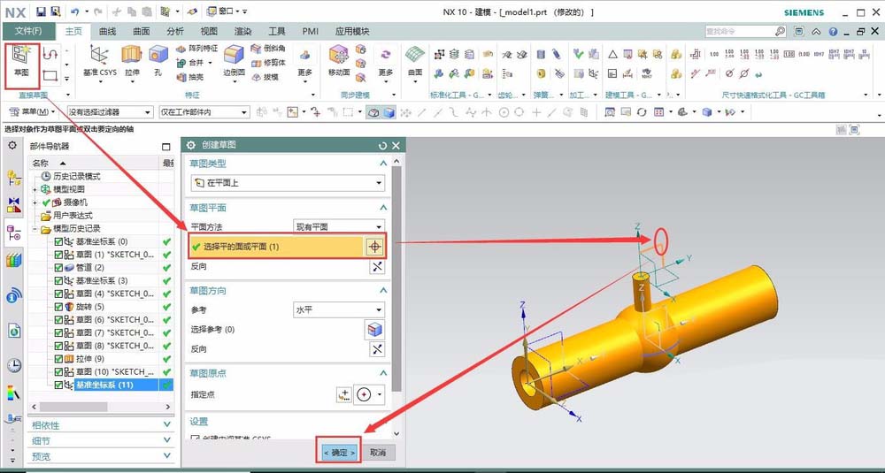Click 反向 reverse icon under 草图平面
The width and height of the screenshot is (885, 473).
point(377,267)
